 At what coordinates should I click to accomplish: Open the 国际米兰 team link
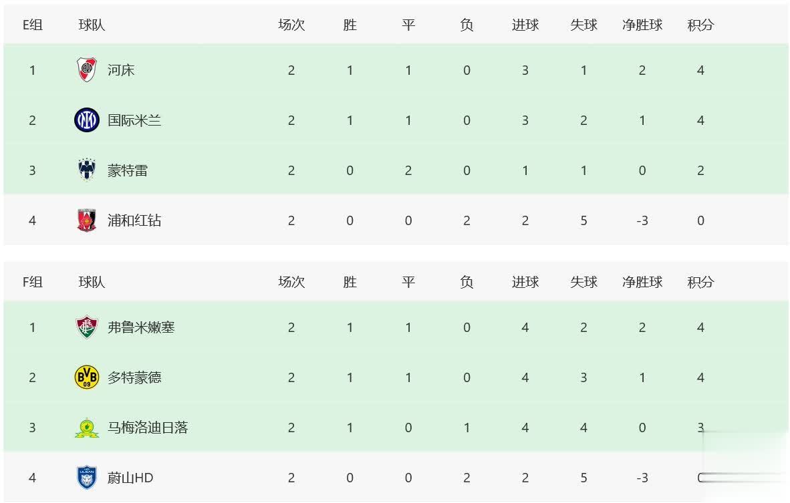(134, 120)
